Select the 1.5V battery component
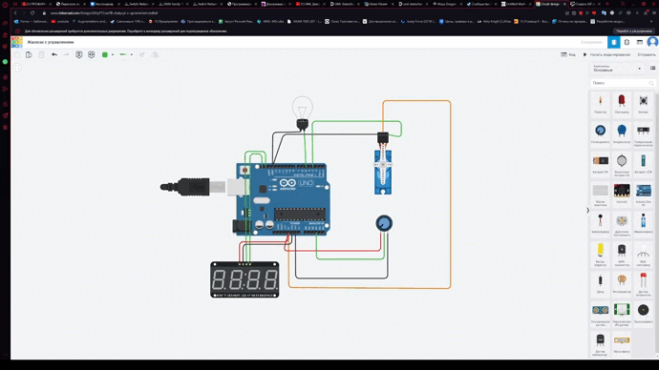659x370 pixels. [643, 163]
